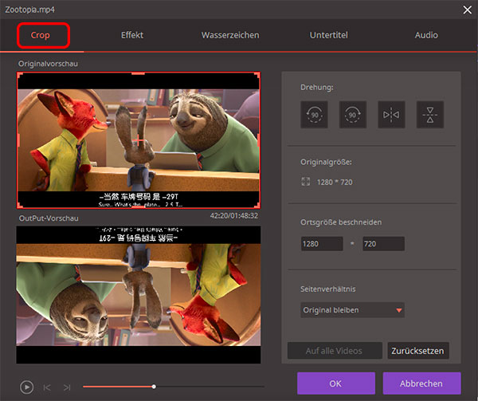Click the Zurücksetzen button
The image size is (478, 401).
click(x=418, y=351)
